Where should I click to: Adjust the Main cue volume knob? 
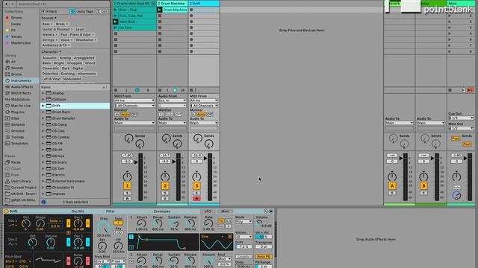[x=456, y=195]
